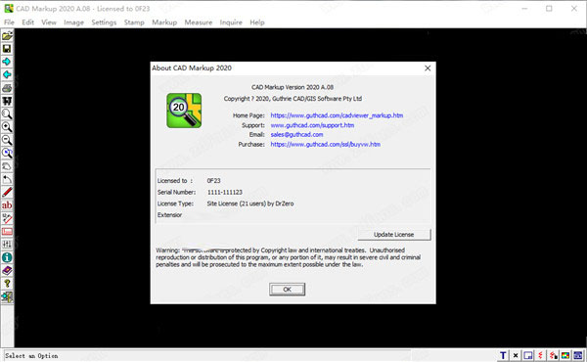Screen dimensions: 587x362
Task: Click the zoom in magnifier icon
Action: pyautogui.click(x=7, y=127)
